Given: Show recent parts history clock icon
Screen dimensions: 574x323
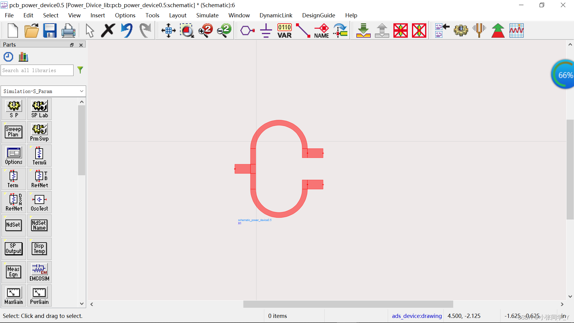Looking at the screenshot, I should click(x=8, y=57).
